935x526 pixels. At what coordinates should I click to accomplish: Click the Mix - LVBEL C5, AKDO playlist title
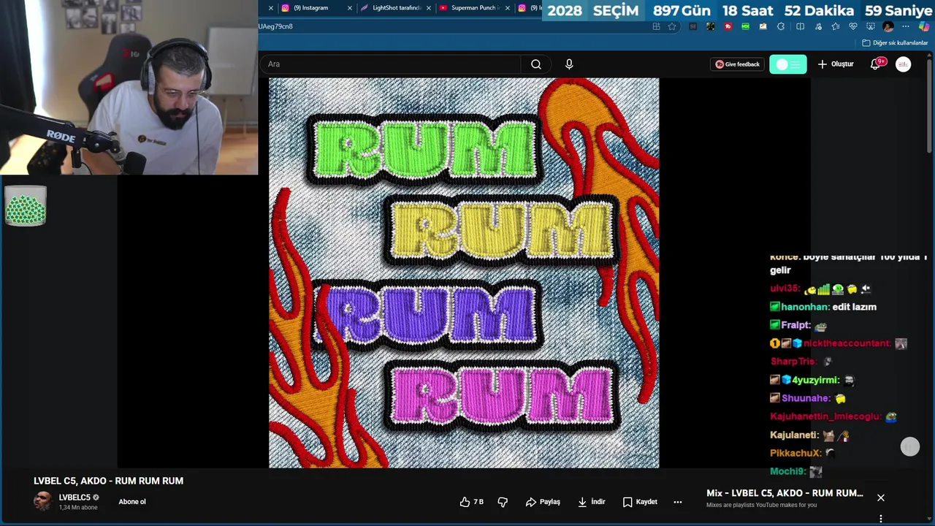(785, 493)
